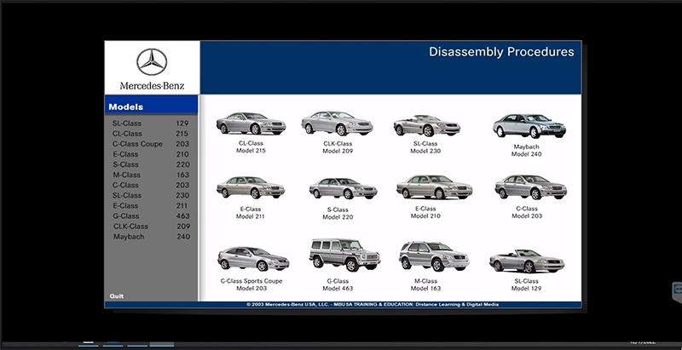Click the 2003 Mercedes-Benz USA copyright footer
This screenshot has width=682, height=350.
pos(373,304)
